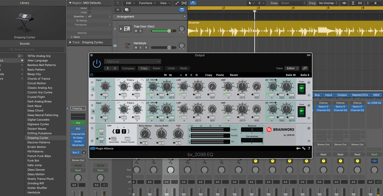Viewport: 383px width, 196px height.
Task: Select Dripping Cycles in the sounds list
Action: (38, 138)
